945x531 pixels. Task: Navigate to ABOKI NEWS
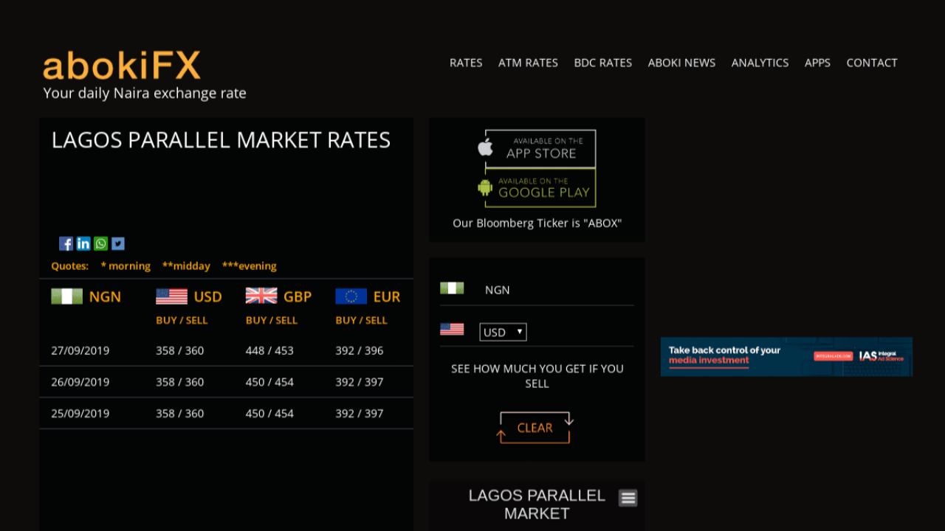(x=681, y=63)
